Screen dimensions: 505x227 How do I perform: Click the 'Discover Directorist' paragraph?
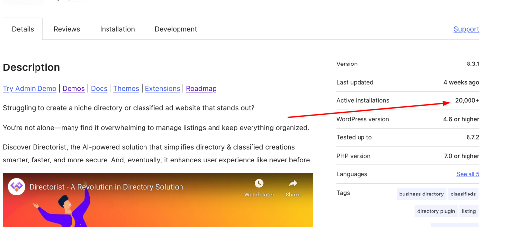click(157, 153)
